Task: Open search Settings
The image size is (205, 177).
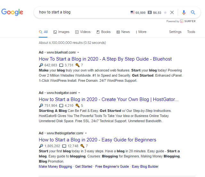Action: 175,32
